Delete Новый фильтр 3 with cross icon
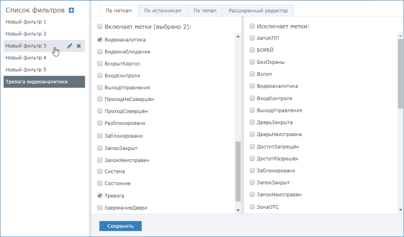 [79, 46]
